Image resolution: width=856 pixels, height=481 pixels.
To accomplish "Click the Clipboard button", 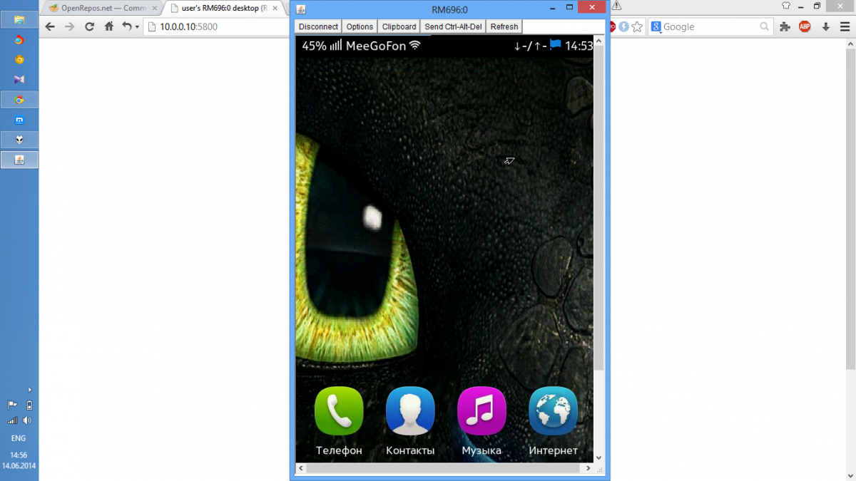I will coord(399,26).
